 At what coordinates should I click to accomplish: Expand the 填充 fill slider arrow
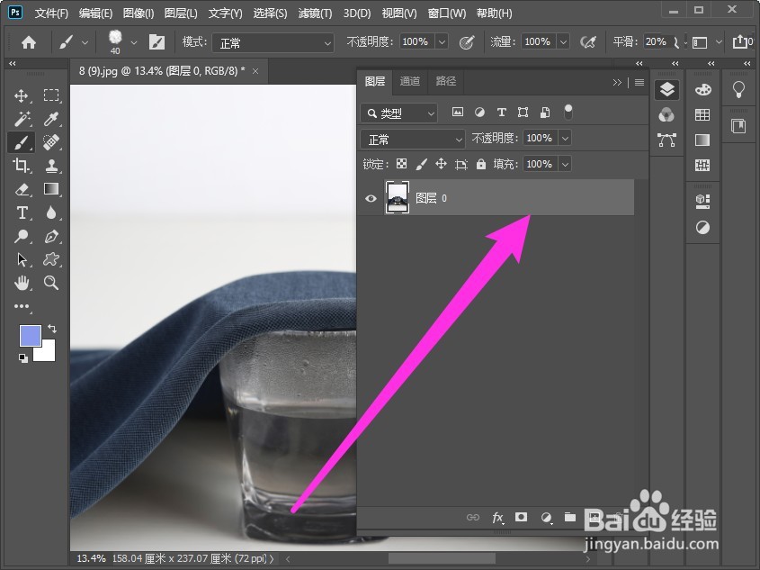565,165
